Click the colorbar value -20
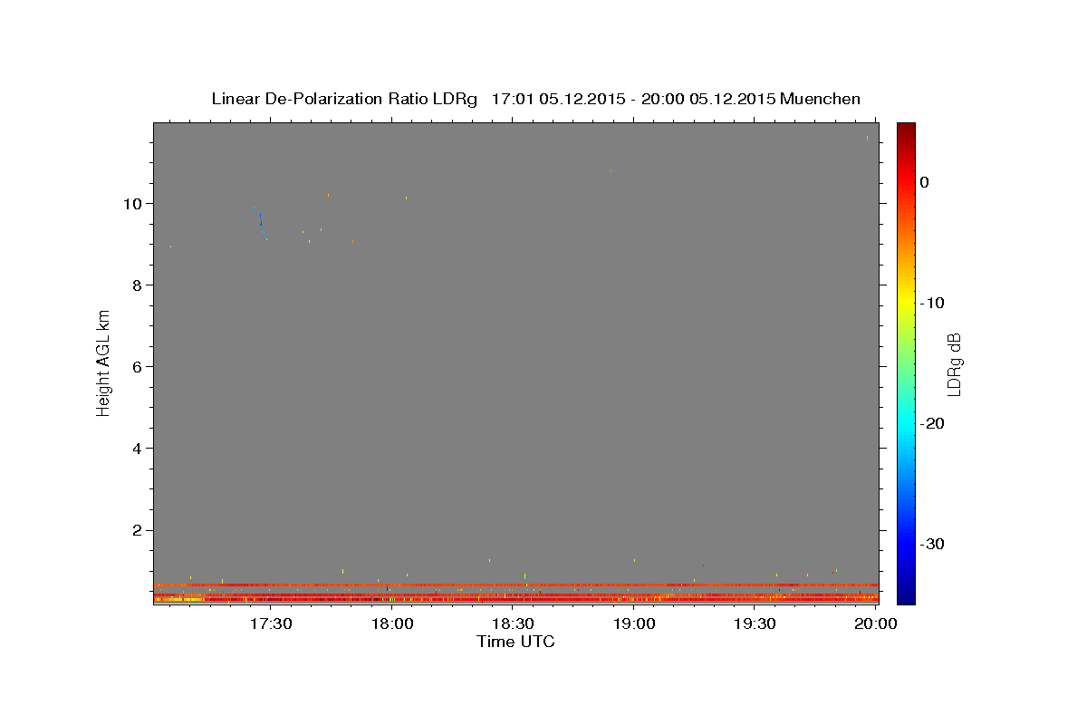 pyautogui.click(x=931, y=423)
